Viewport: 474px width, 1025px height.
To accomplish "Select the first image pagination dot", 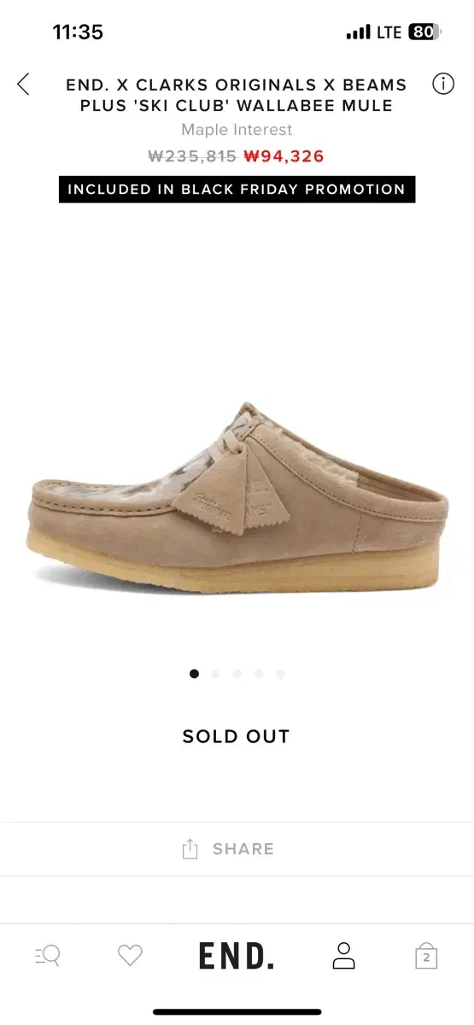I will (x=194, y=674).
